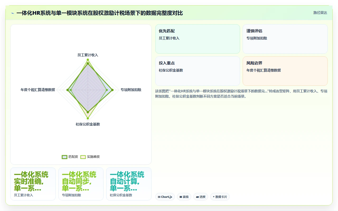Click the 表格 tag
This screenshot has height=211, width=338.
pos(184,197)
